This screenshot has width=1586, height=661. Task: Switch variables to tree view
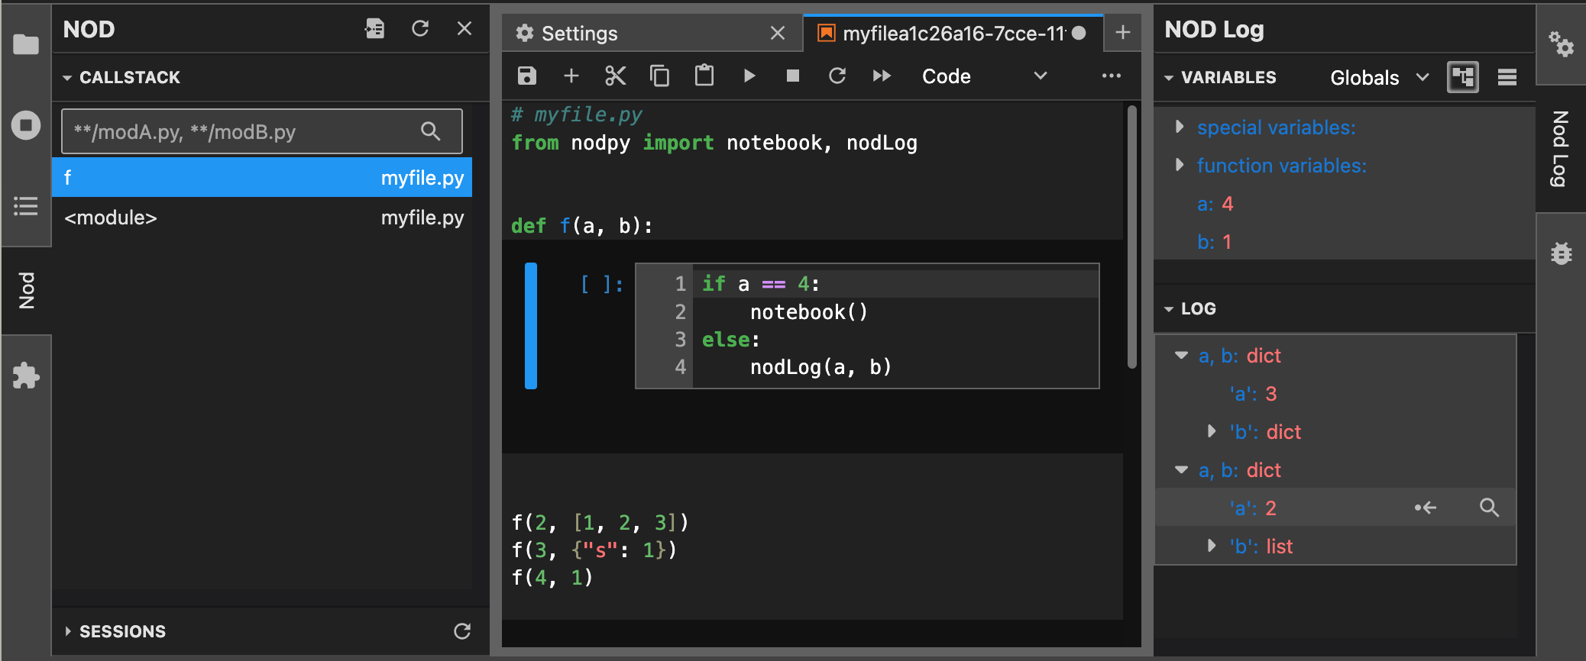(1463, 77)
